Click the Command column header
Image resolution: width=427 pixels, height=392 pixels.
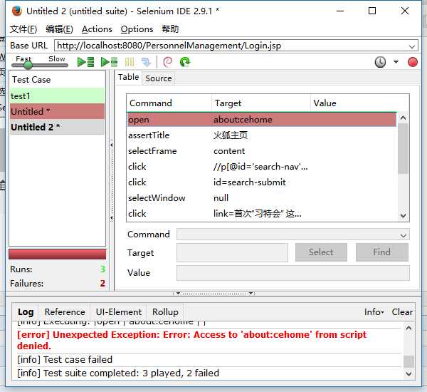tap(169, 103)
